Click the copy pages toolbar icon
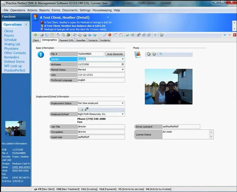 click(x=100, y=35)
